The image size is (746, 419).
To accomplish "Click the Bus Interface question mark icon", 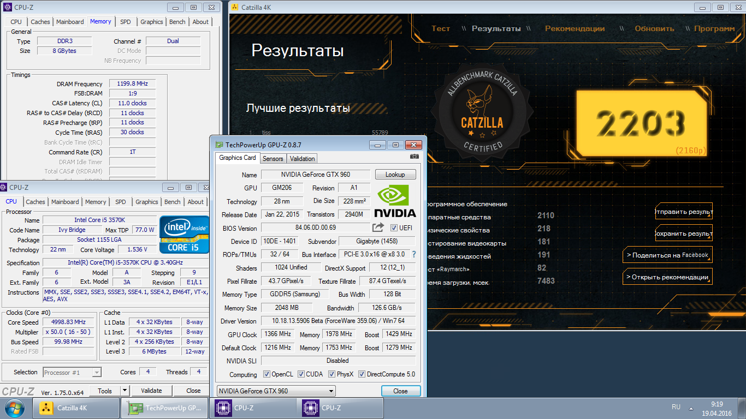I will [414, 255].
